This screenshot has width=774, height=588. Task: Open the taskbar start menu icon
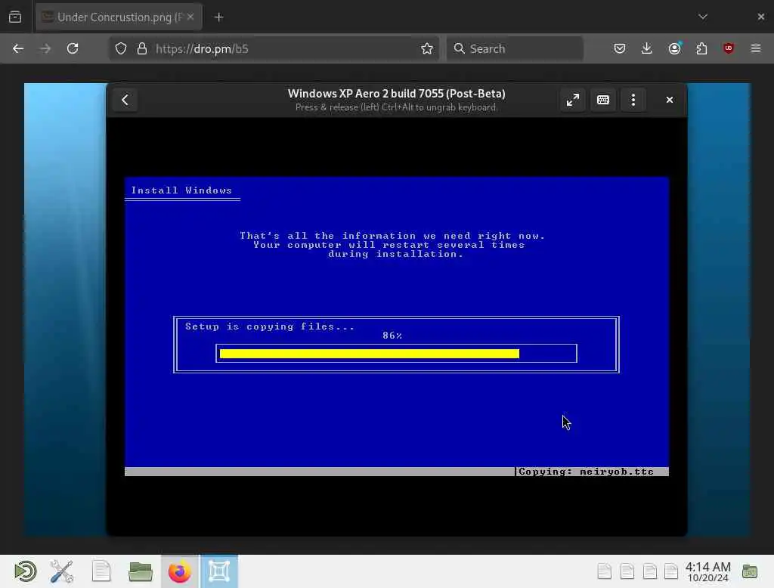click(25, 571)
